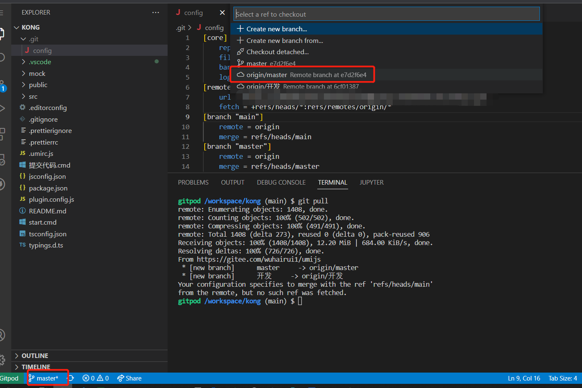
Task: Select Create new branch... option
Action: [x=276, y=29]
